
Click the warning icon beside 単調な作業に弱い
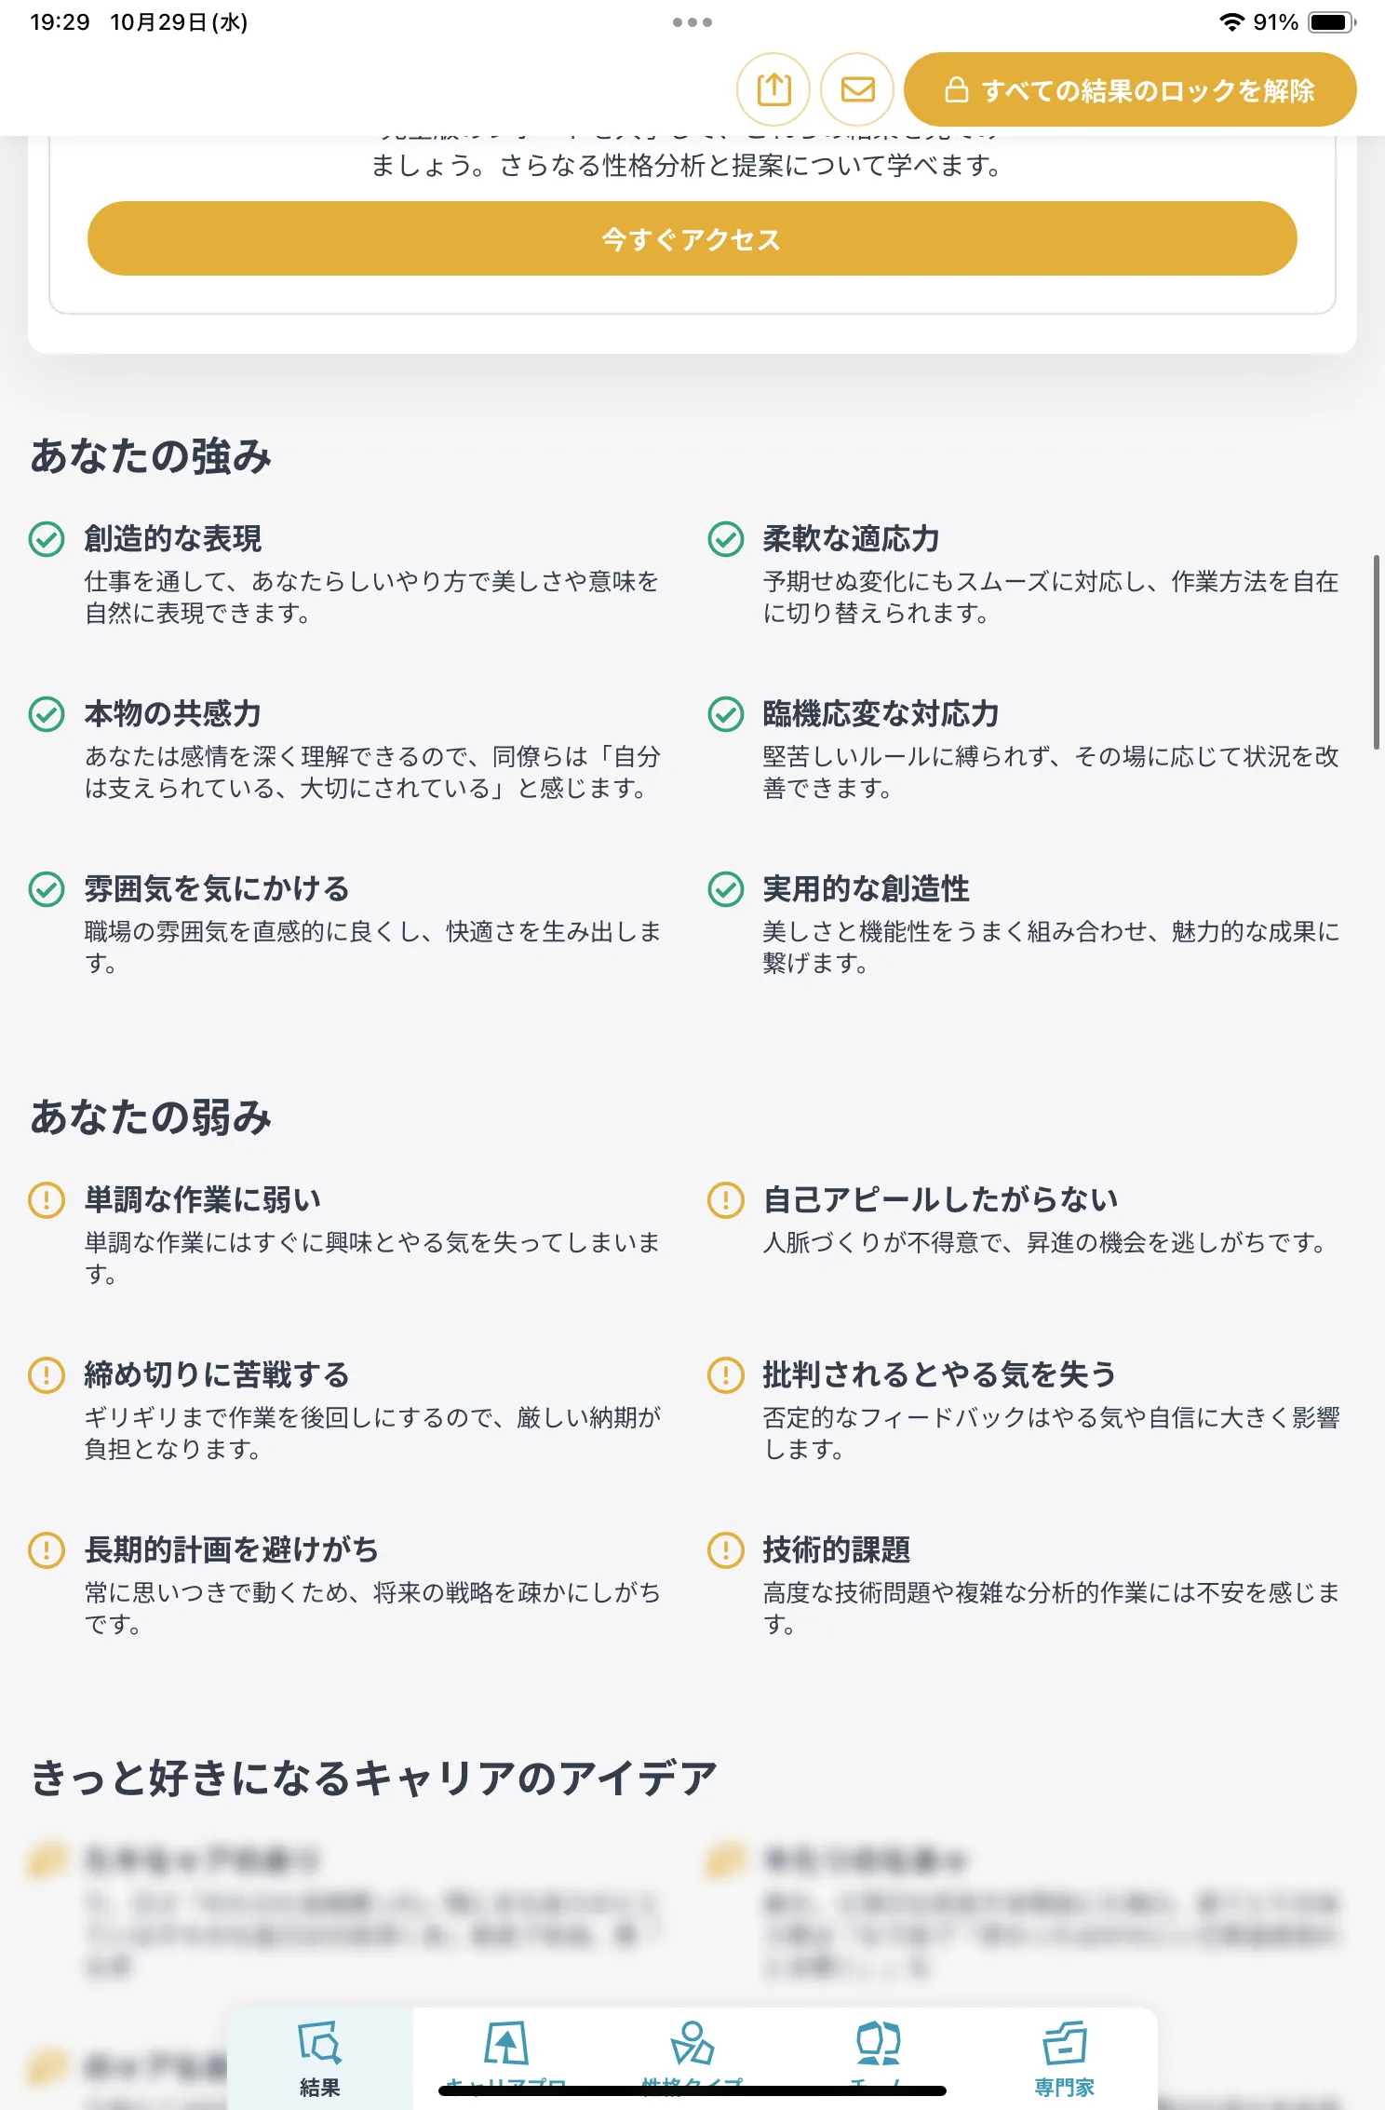pyautogui.click(x=47, y=1200)
